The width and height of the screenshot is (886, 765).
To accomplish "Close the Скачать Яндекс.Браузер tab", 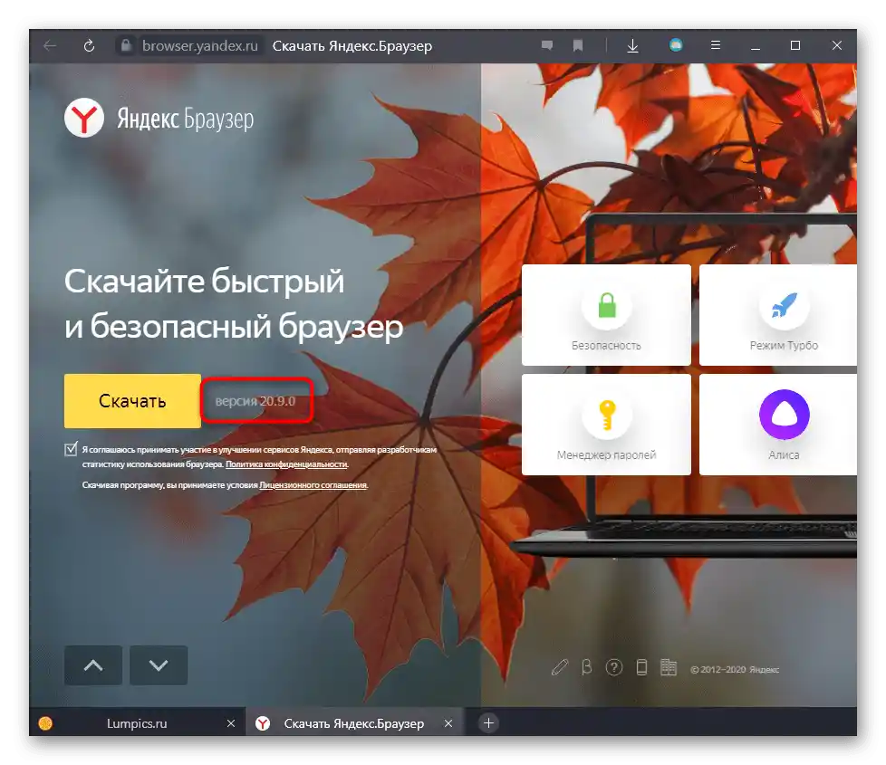I will 448,723.
